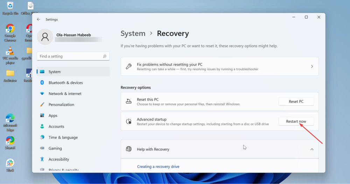
Task: Open the Office desktop file icon
Action: (x=30, y=8)
